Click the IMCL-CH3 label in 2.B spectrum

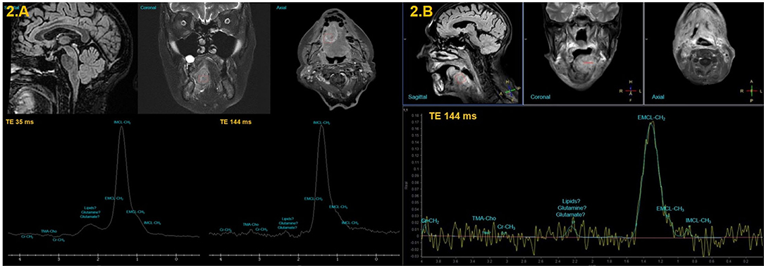pos(698,221)
